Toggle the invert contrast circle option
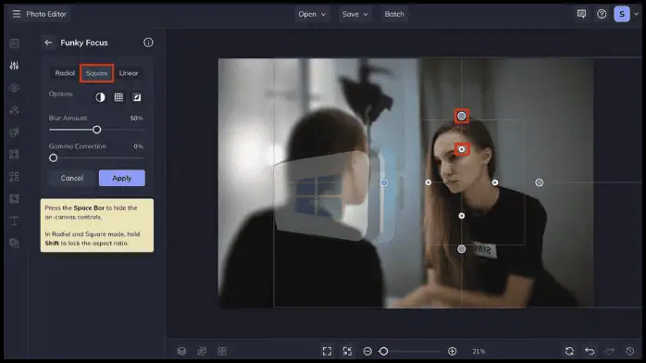The height and width of the screenshot is (363, 646). (100, 97)
